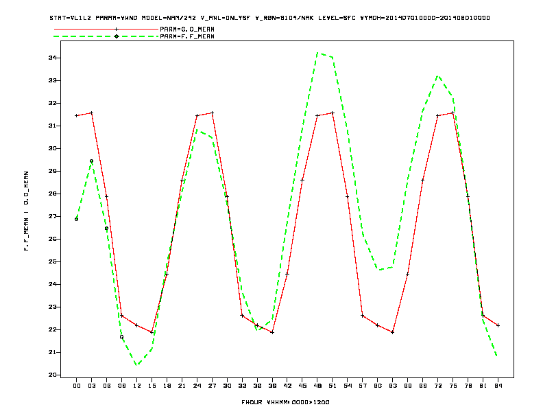Click the circle marker in the F.F_MEAN legend
Screen dimensions: 543x420
coord(117,36)
